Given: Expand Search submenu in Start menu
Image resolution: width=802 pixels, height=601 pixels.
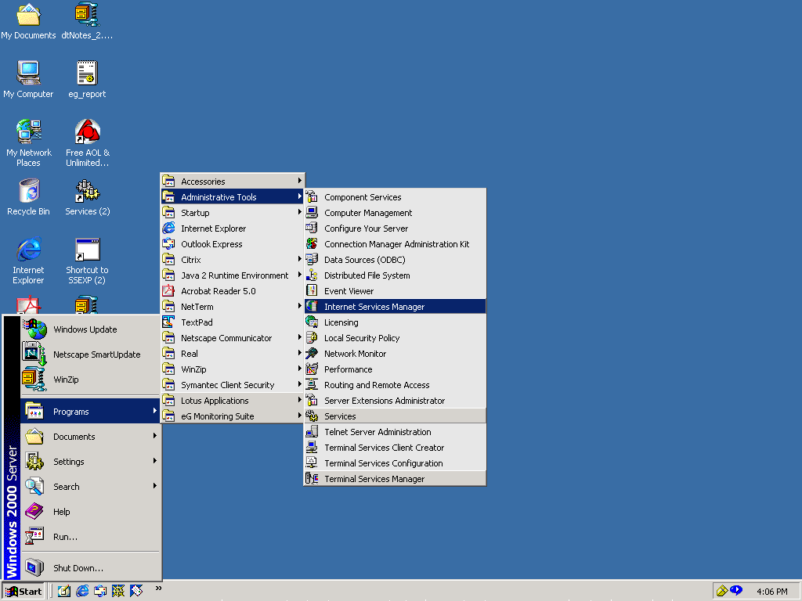Looking at the screenshot, I should pos(91,487).
